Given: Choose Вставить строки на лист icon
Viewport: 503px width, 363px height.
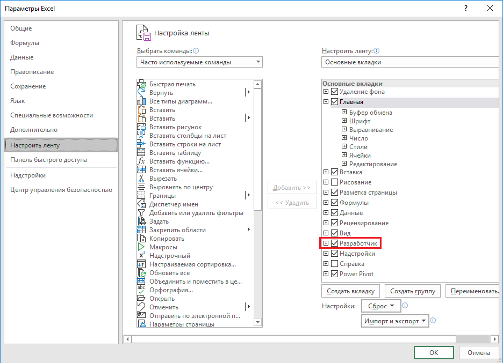Looking at the screenshot, I should coord(141,144).
